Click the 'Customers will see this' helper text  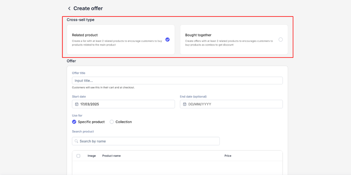click(x=103, y=87)
